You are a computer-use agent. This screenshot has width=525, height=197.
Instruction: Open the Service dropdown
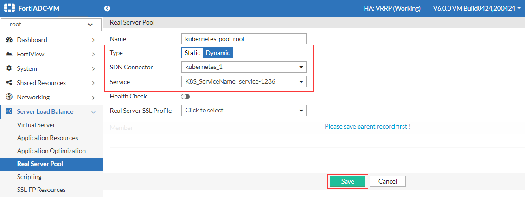pos(243,82)
